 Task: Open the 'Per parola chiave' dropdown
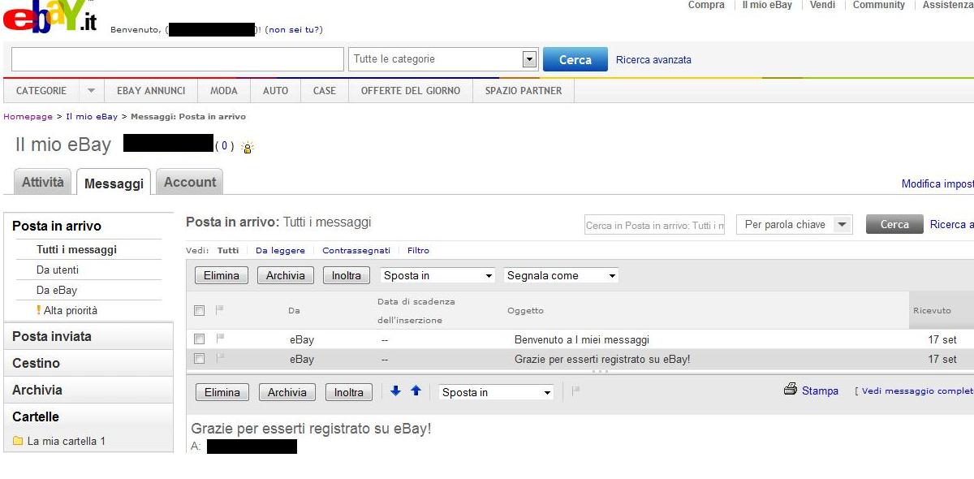795,225
